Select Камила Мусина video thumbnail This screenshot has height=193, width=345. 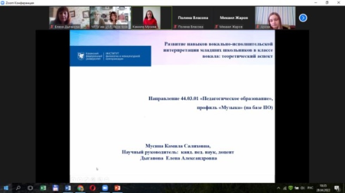[x=152, y=18]
